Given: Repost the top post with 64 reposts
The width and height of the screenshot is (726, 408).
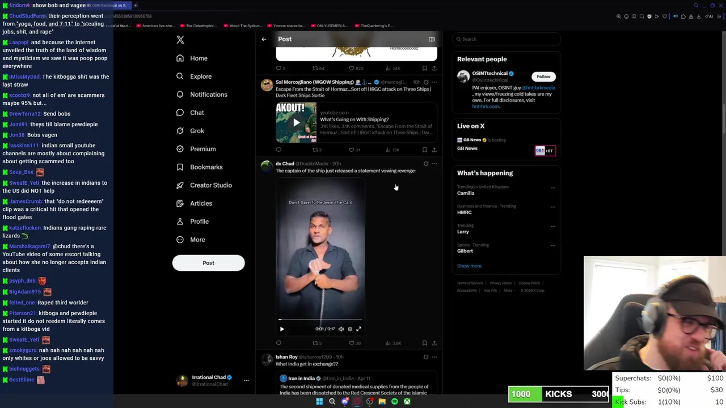Looking at the screenshot, I should point(318,68).
